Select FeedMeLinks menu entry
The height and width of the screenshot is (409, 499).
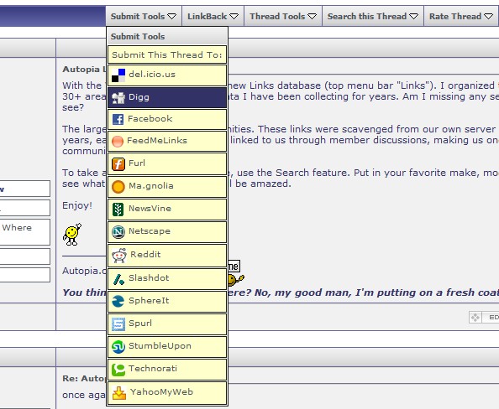(x=167, y=142)
